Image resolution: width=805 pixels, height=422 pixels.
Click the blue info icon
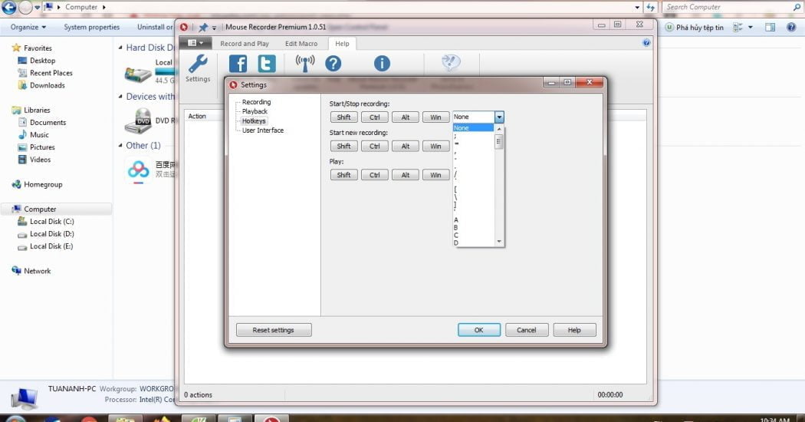382,64
